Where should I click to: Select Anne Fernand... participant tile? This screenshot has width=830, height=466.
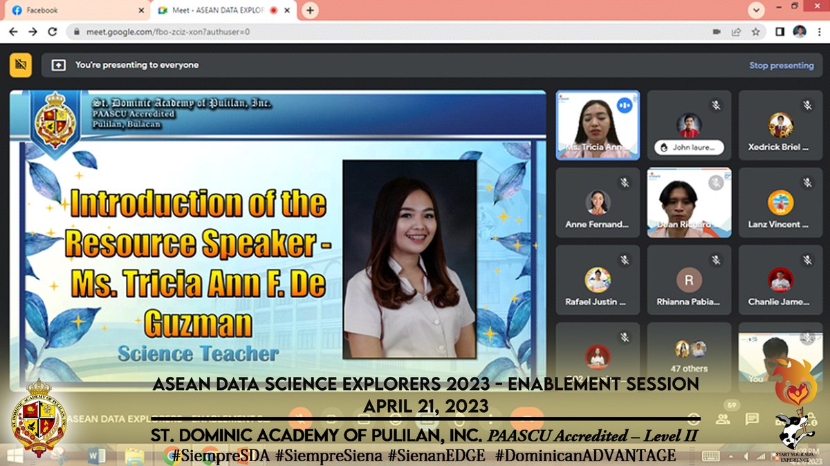[x=598, y=203]
